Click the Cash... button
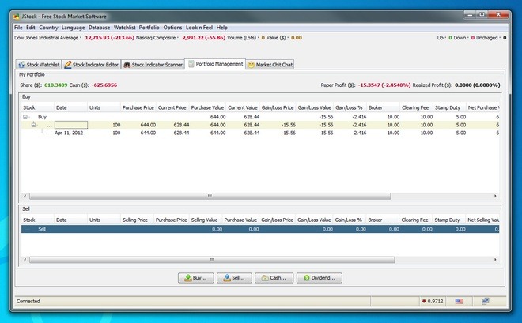 point(274,278)
